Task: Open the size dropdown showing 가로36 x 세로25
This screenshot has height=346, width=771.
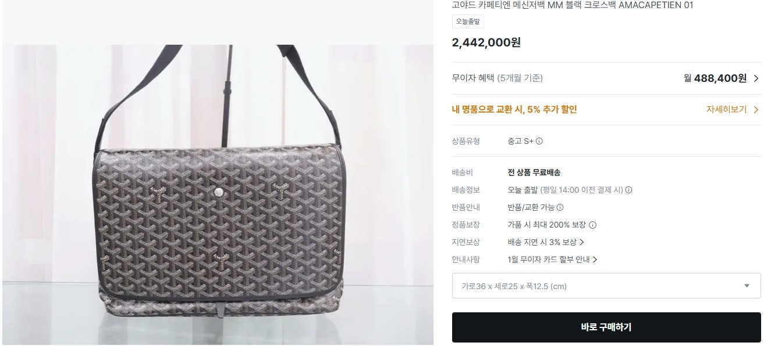Action: tap(606, 286)
